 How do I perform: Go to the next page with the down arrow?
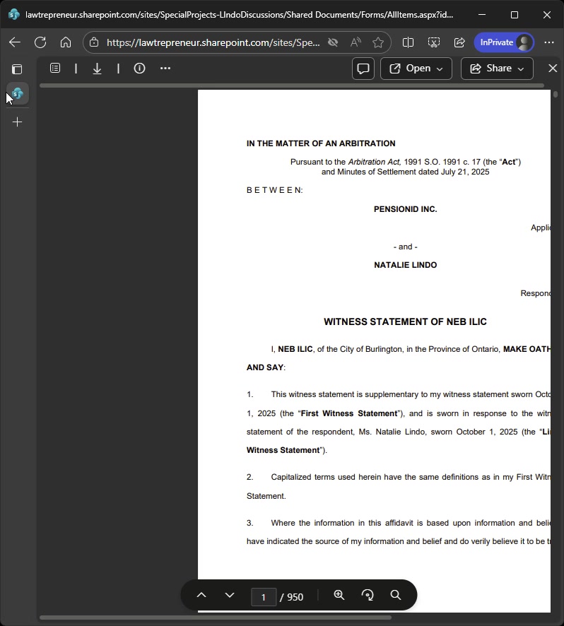click(x=230, y=595)
